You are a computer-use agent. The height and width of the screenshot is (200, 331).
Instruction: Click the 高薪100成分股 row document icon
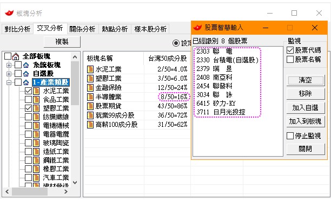coord(90,125)
